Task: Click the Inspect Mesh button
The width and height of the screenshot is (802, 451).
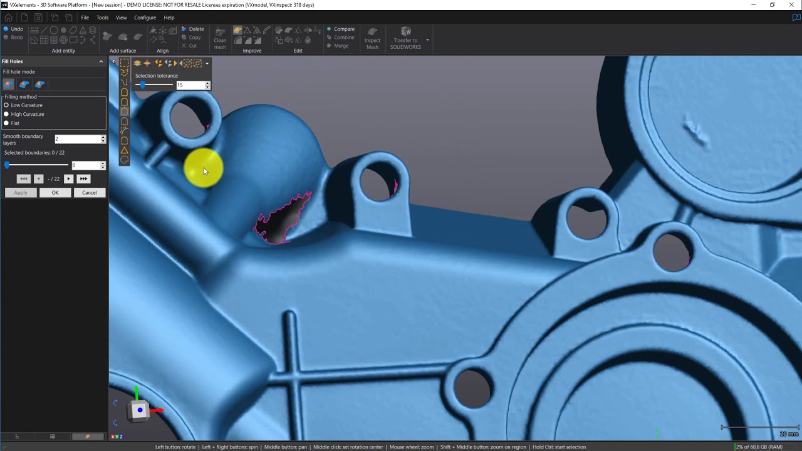Action: [x=372, y=38]
